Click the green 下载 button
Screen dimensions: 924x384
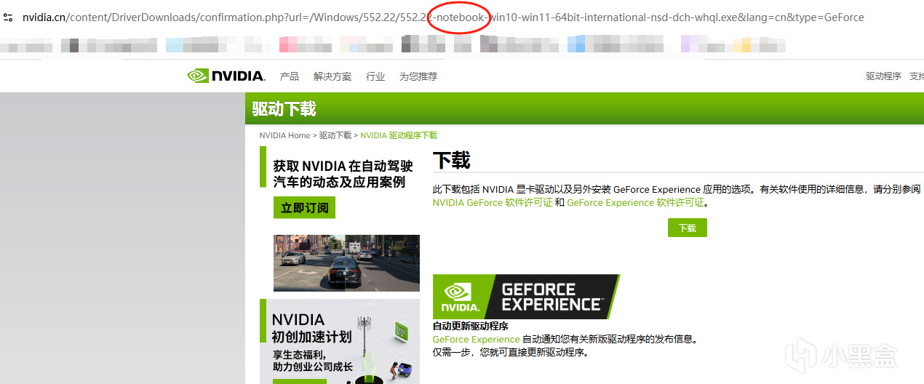click(x=688, y=228)
